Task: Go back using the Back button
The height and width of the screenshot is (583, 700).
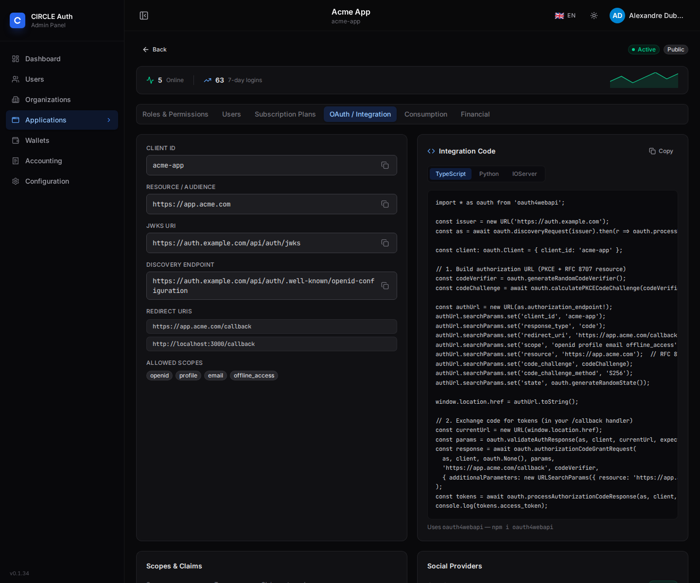Action: (155, 50)
